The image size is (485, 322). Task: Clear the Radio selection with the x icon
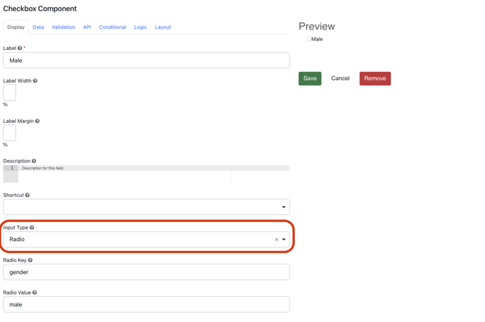point(276,240)
